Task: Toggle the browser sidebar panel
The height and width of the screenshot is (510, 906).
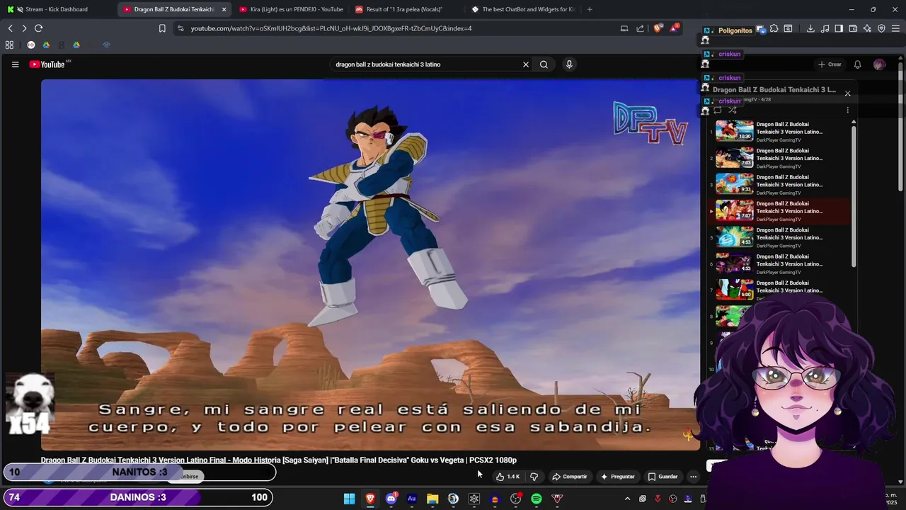Action: point(839,28)
